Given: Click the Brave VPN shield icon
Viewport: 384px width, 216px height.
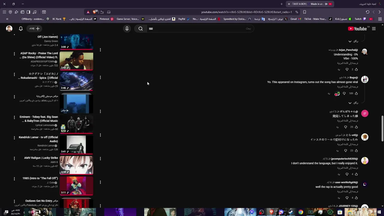Looking at the screenshot, I should click(10, 12).
